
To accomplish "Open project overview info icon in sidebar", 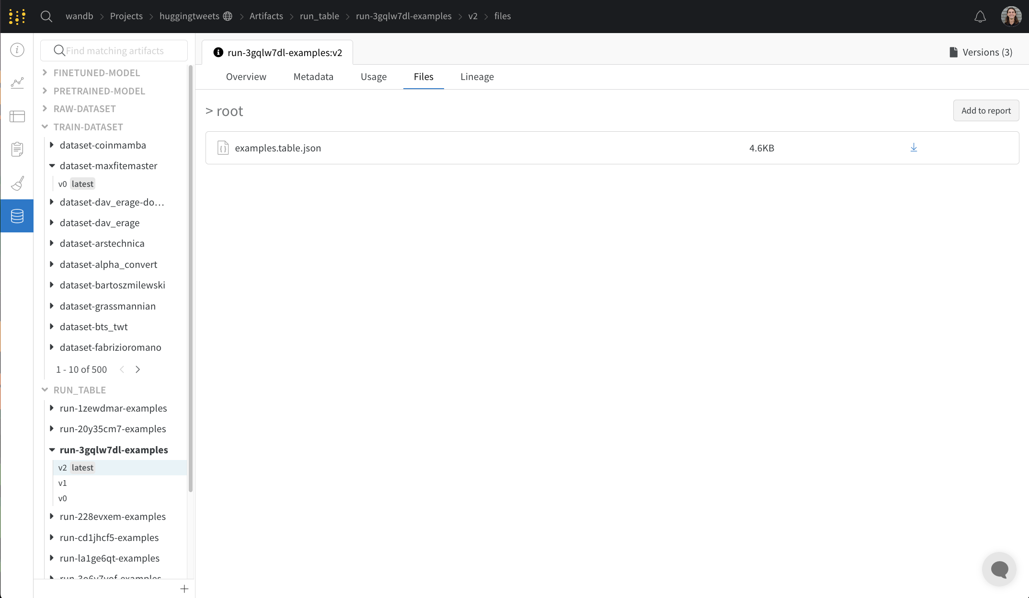I will pyautogui.click(x=17, y=50).
